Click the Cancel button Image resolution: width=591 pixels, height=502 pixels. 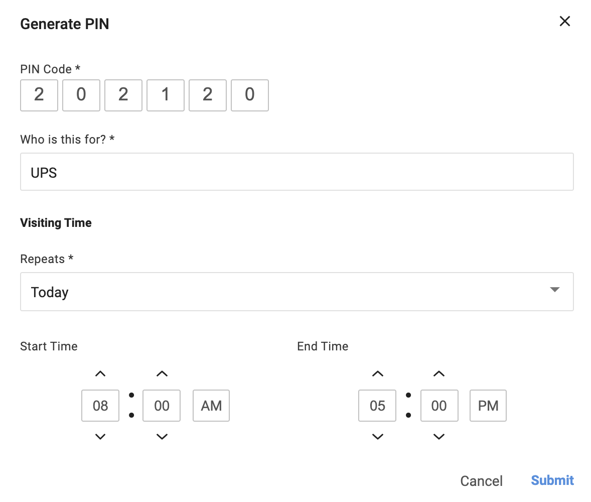pos(481,481)
